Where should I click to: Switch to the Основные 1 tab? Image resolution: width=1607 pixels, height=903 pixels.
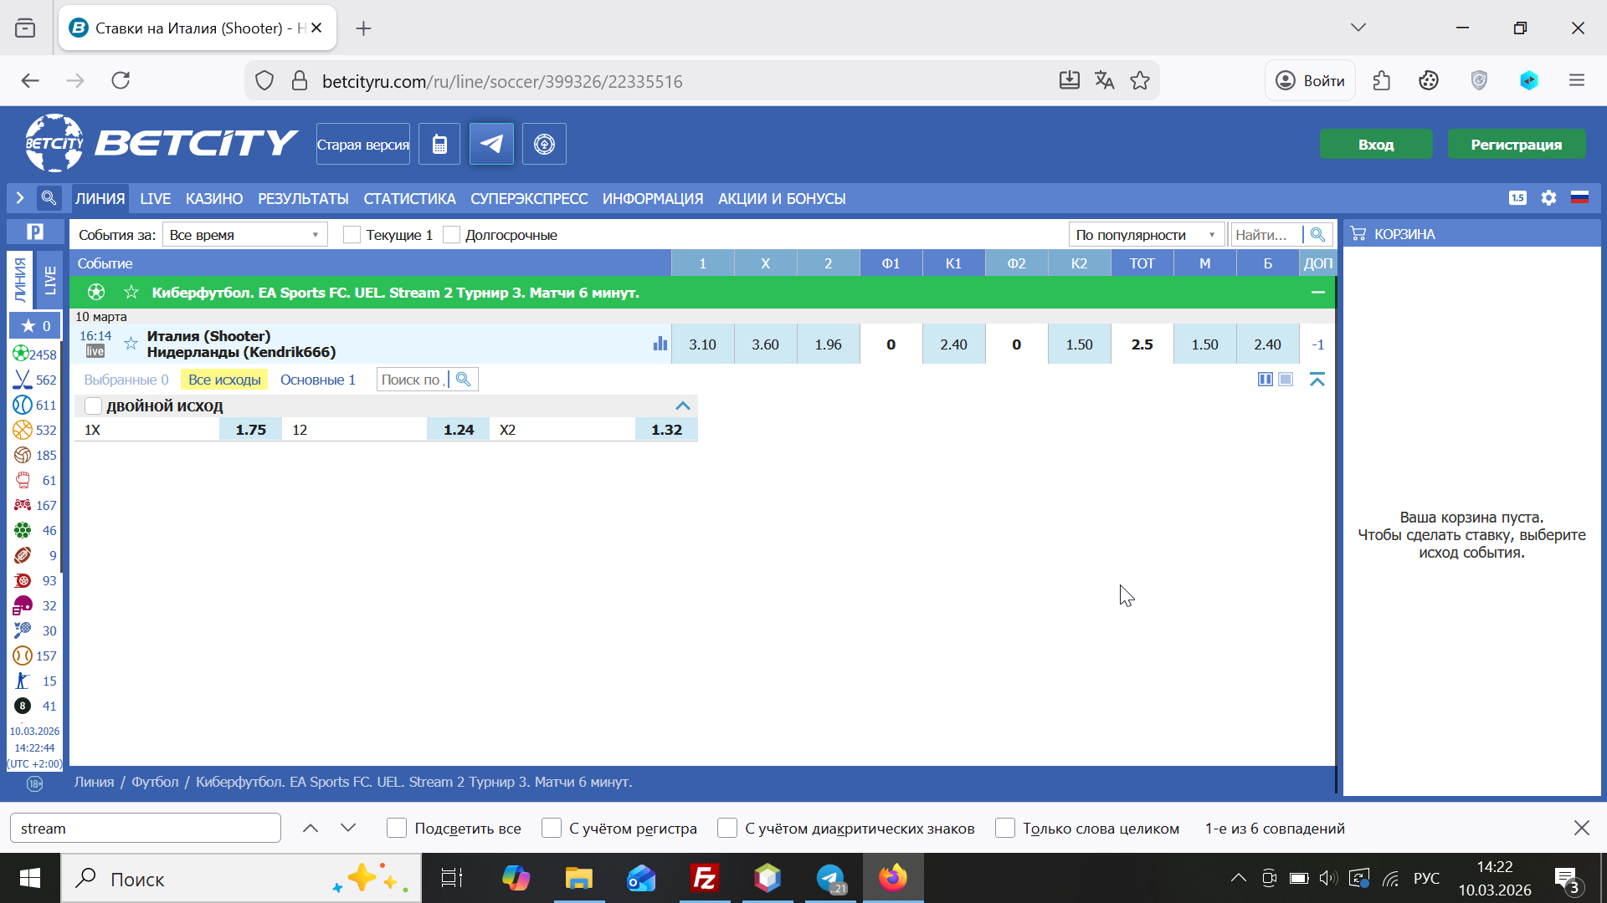tap(317, 380)
